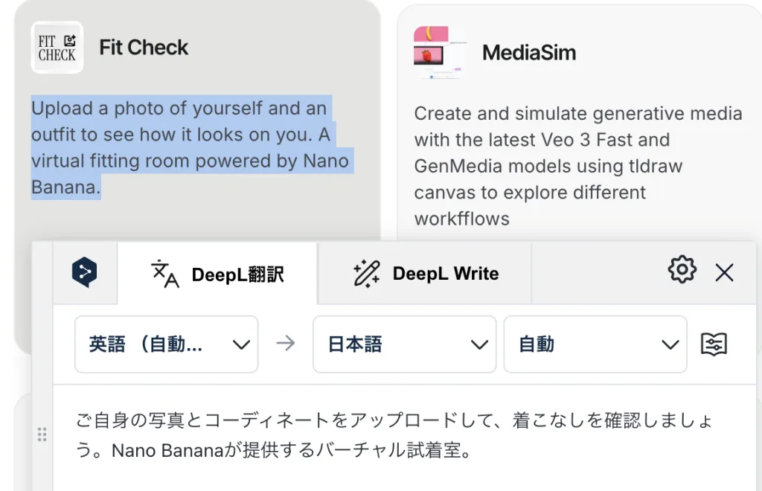The width and height of the screenshot is (762, 491).
Task: Open the Fit Check title link
Action: pyautogui.click(x=144, y=48)
